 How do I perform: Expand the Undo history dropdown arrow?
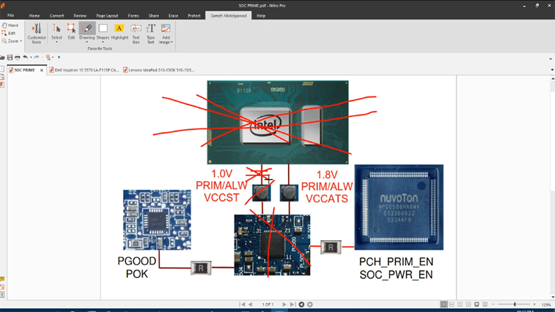coord(31,58)
